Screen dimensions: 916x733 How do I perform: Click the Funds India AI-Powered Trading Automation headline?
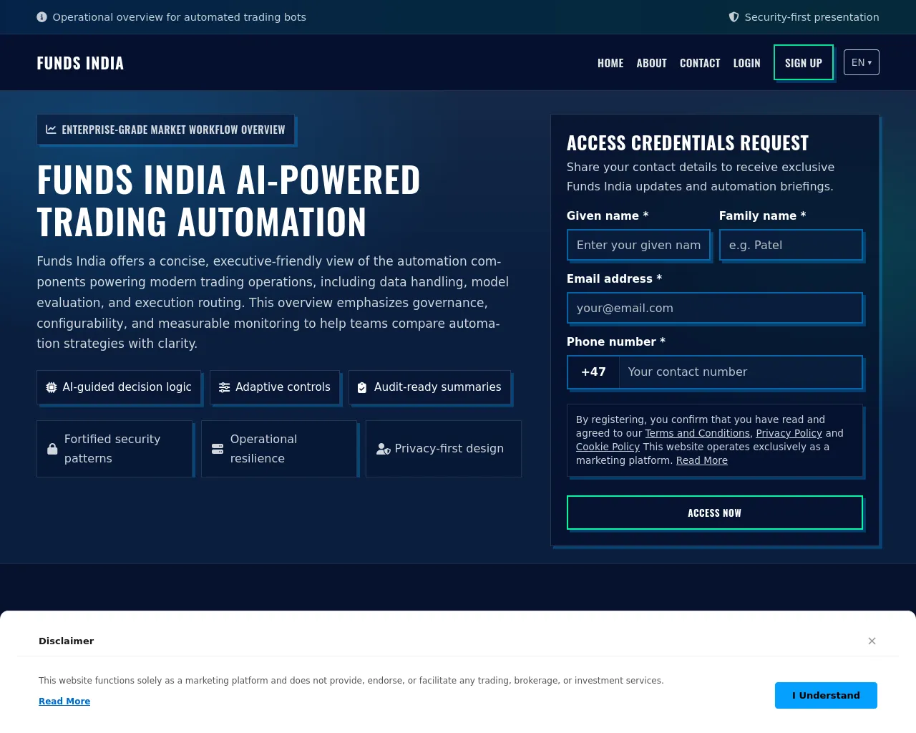tap(229, 200)
